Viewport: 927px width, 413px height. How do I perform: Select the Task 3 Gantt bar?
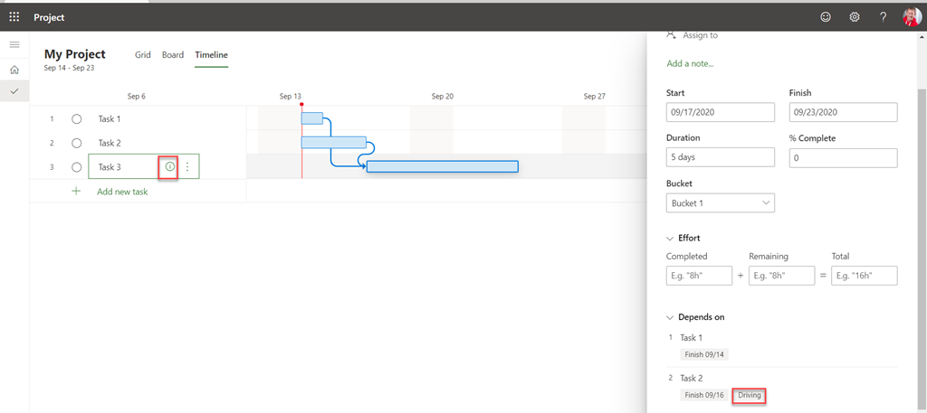pyautogui.click(x=442, y=166)
